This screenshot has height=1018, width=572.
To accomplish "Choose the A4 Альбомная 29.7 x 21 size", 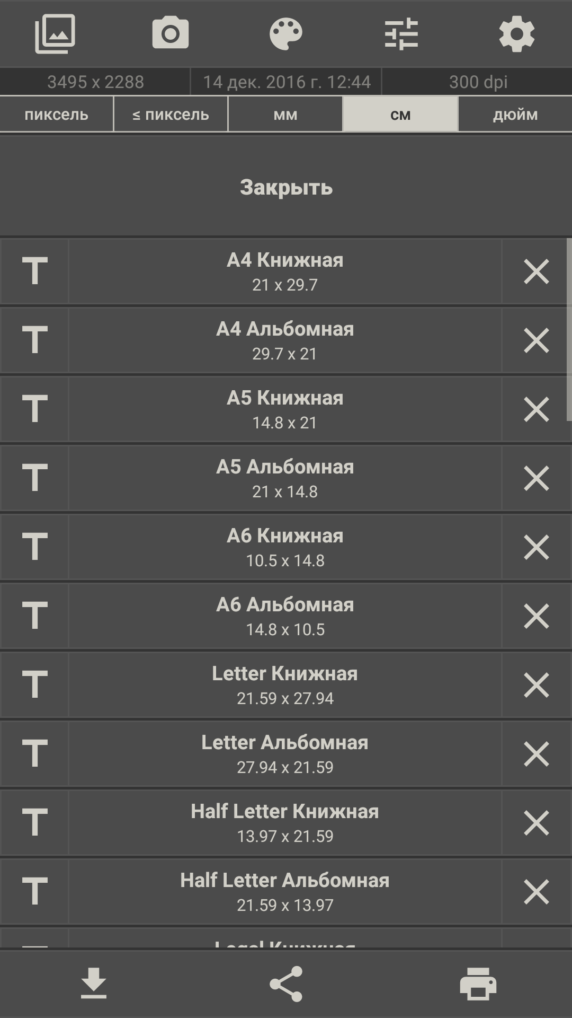I will click(285, 340).
